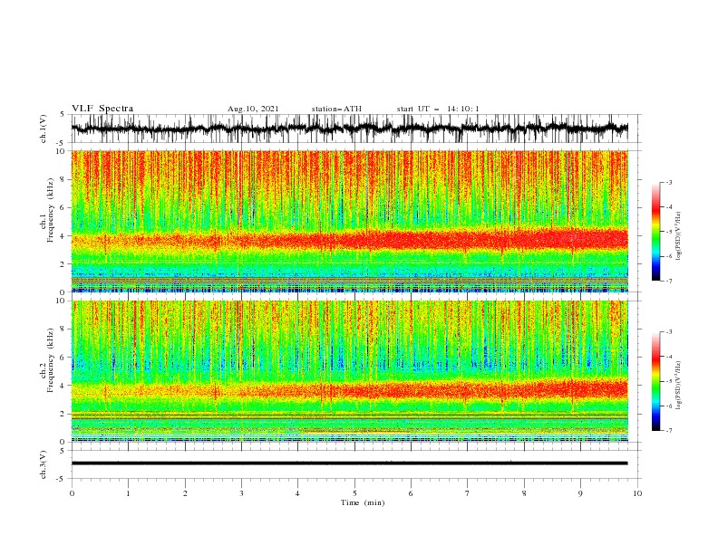Click the ch.2 PSD color scale bar
The image size is (718, 554).
tap(656, 381)
